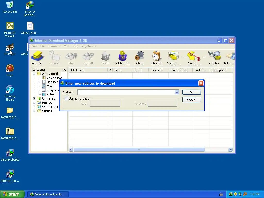Close the Enter new address dialog
Viewport: 264px width, 198px height.
[x=201, y=83]
